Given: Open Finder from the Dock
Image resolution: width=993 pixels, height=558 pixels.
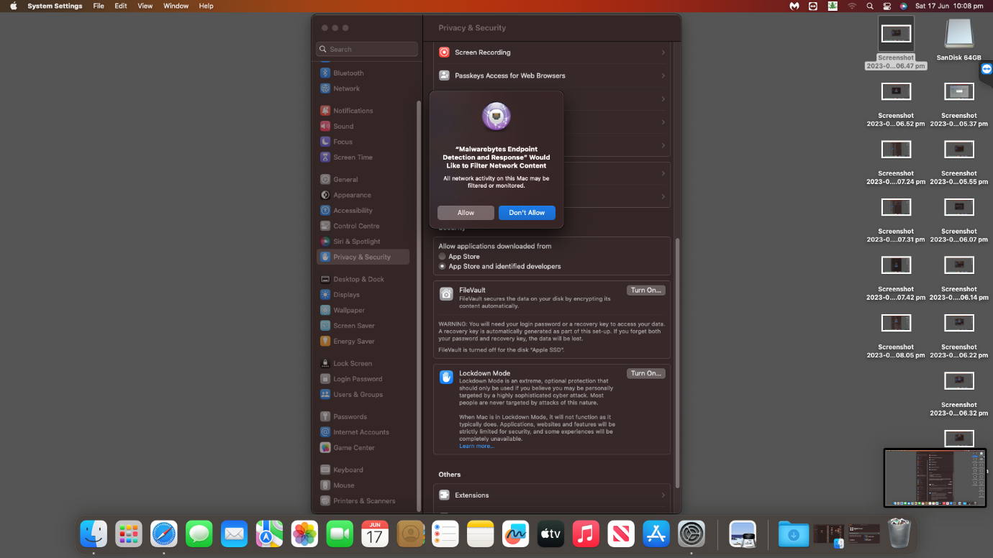Looking at the screenshot, I should pyautogui.click(x=94, y=534).
